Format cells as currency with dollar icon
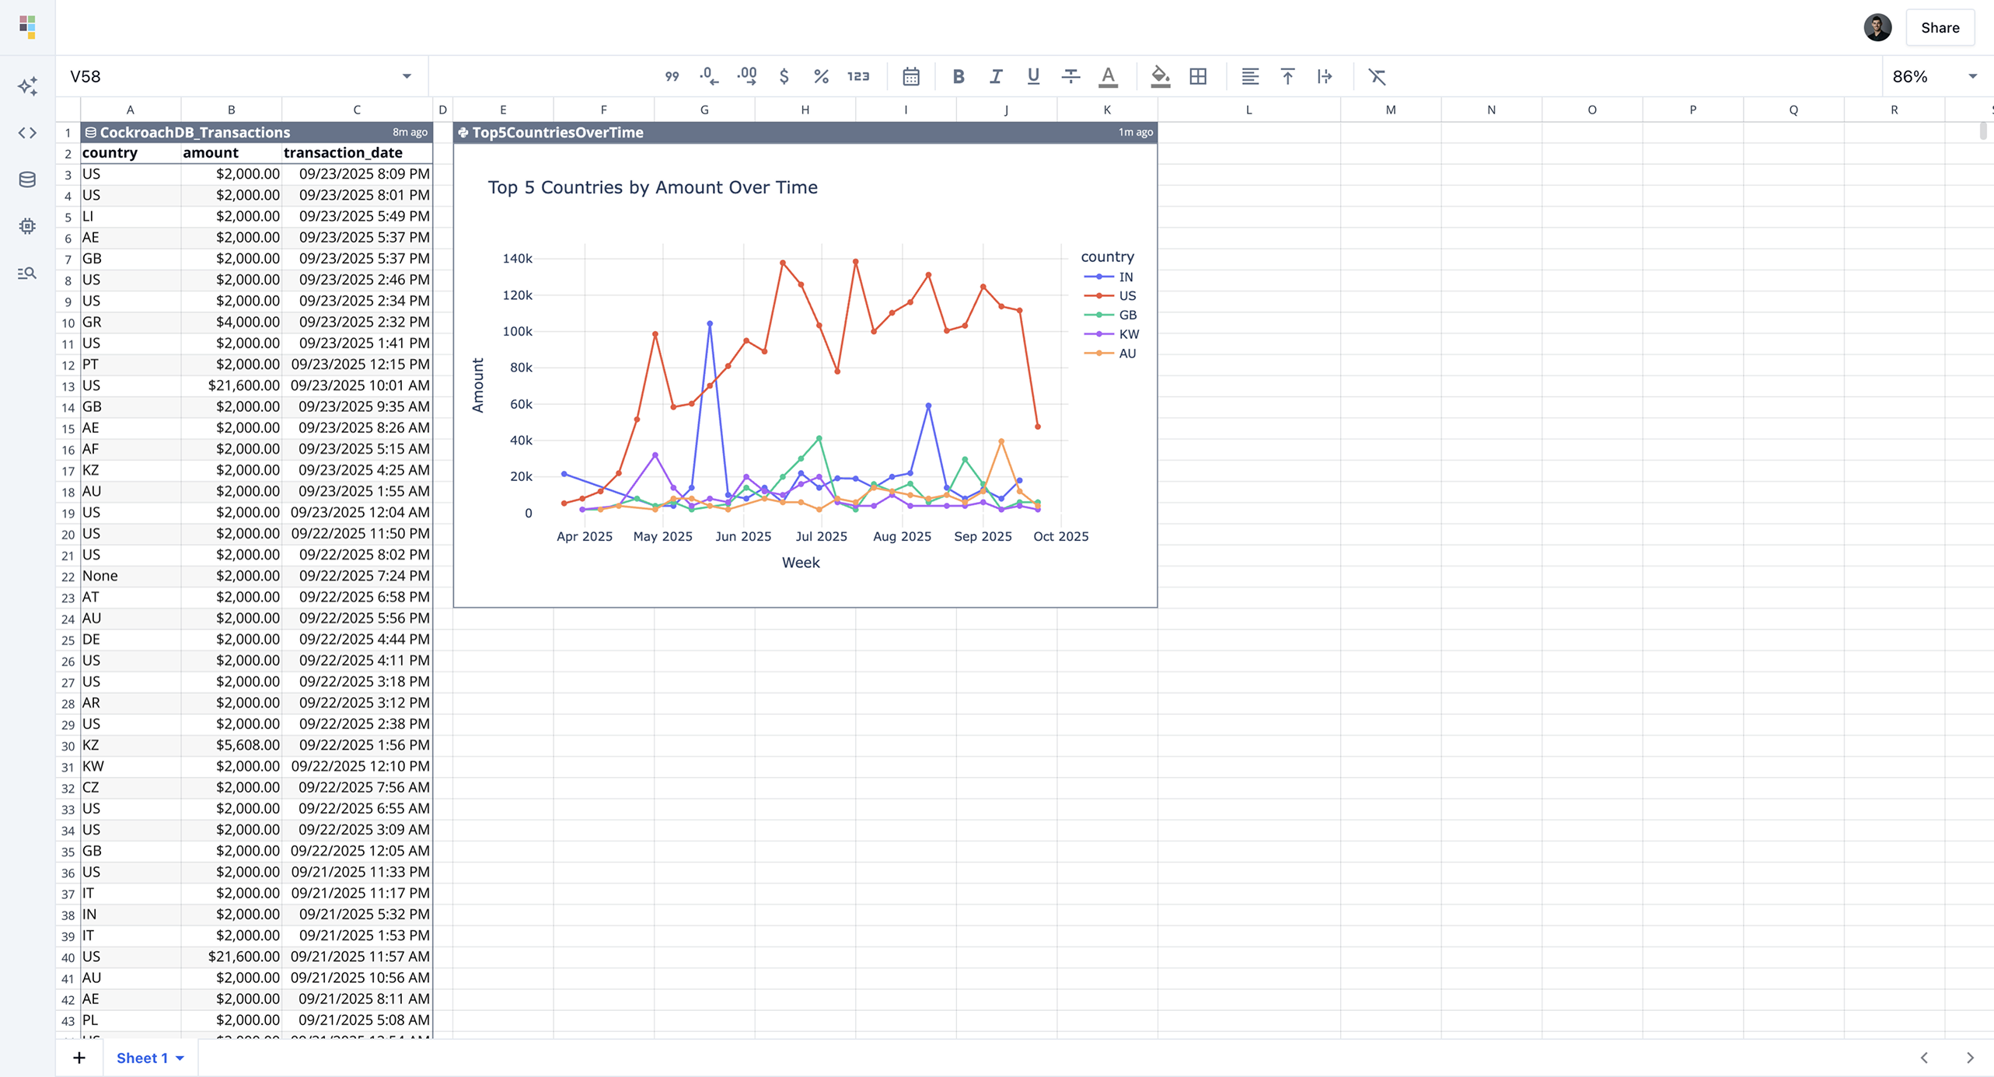 (784, 76)
